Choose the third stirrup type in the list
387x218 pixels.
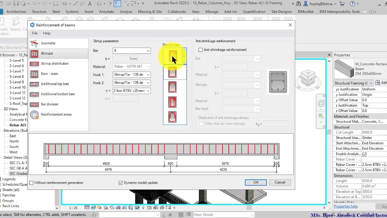click(x=172, y=87)
